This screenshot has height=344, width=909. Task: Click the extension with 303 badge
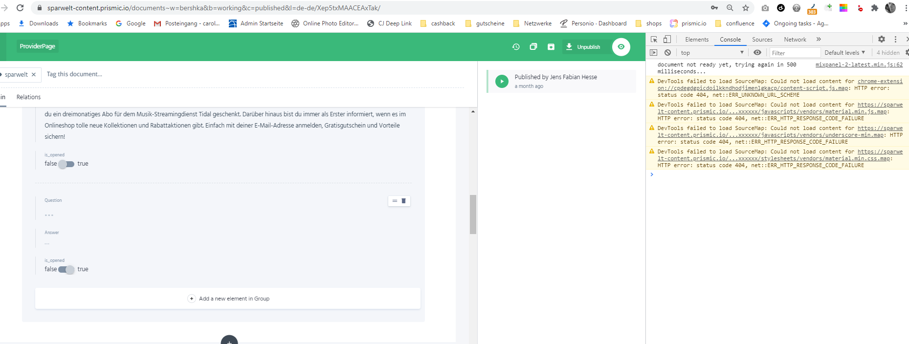[812, 9]
